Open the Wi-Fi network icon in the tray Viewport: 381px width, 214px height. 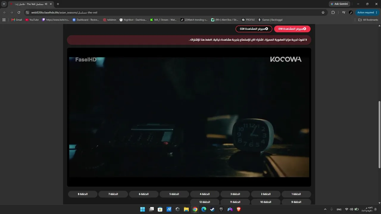(x=346, y=209)
